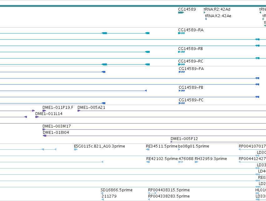Click the arrow glyphs under CG14589-RB

click(x=182, y=52)
